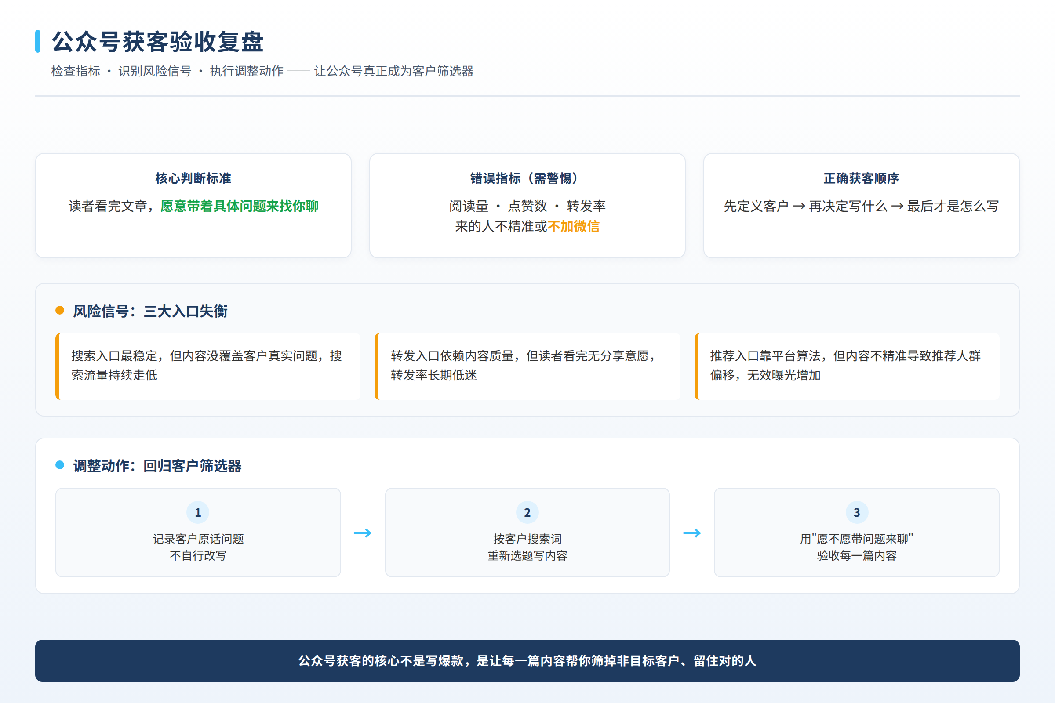The image size is (1055, 703).
Task: Click green text 愿意带着具体问题来找你聊
Action: pyautogui.click(x=239, y=206)
